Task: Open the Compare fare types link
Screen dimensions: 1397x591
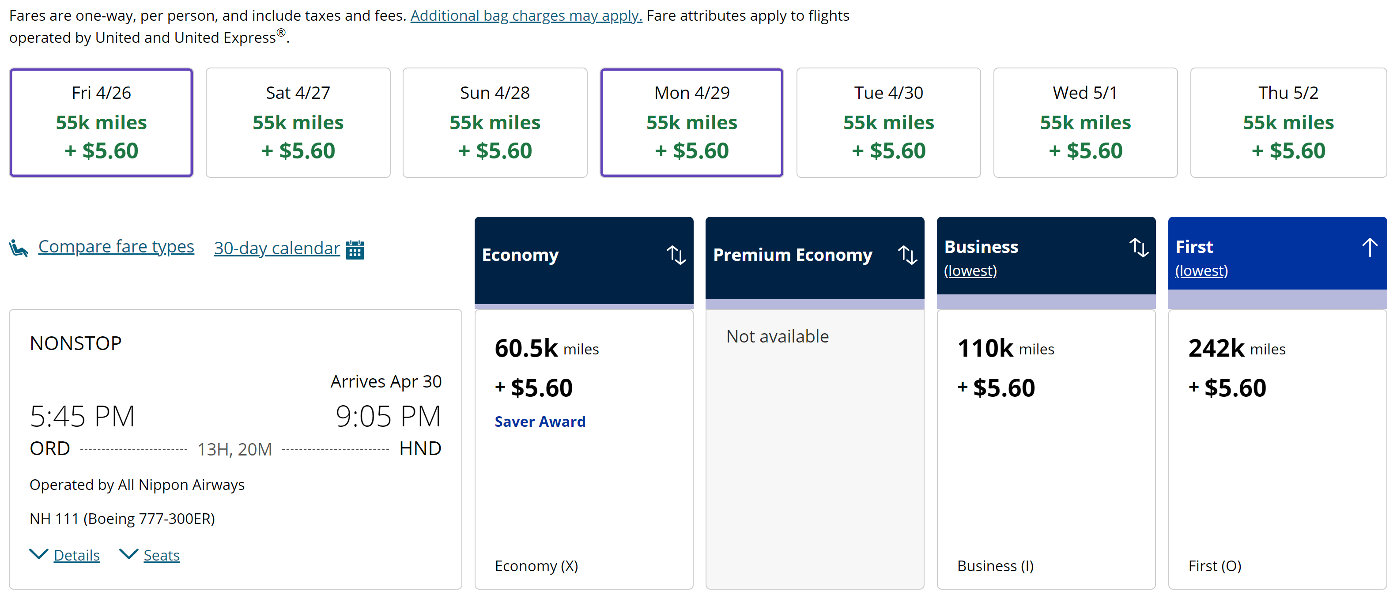Action: 116,247
